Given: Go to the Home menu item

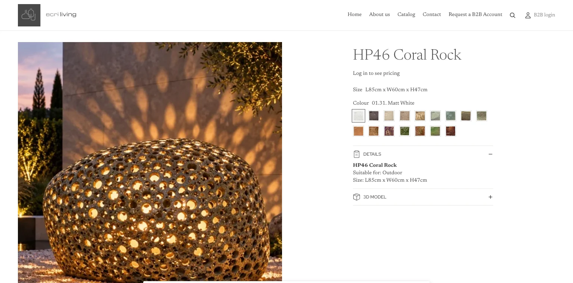Looking at the screenshot, I should tap(354, 15).
